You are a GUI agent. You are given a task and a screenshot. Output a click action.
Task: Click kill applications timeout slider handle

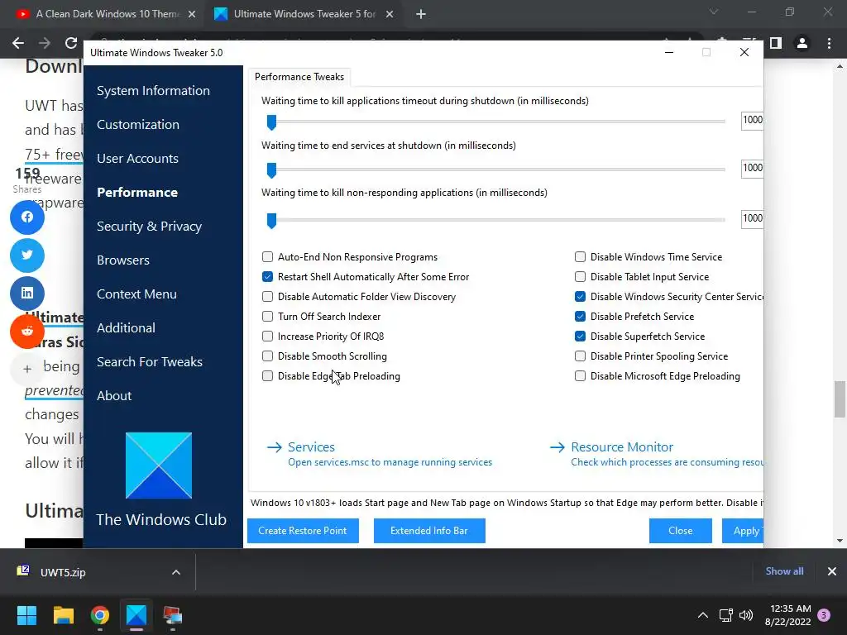tap(271, 122)
